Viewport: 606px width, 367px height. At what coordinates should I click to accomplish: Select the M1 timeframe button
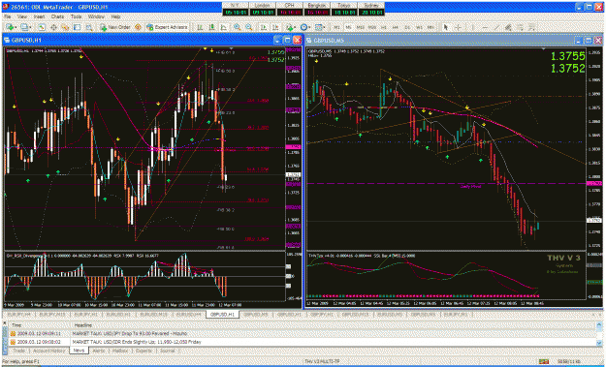pos(337,27)
